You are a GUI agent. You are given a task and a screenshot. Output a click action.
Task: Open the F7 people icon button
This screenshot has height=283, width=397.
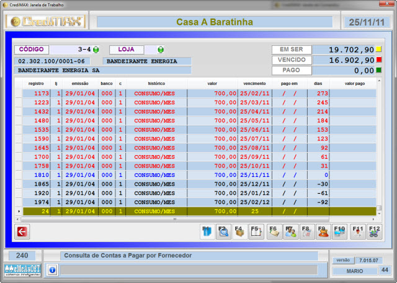(x=290, y=231)
